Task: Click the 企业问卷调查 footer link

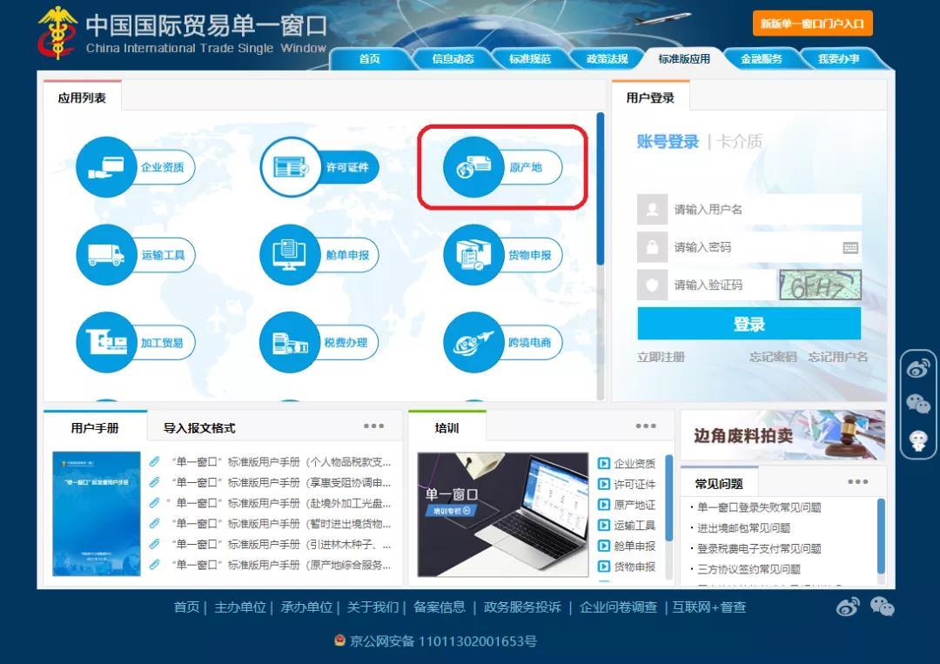Action: pyautogui.click(x=618, y=607)
